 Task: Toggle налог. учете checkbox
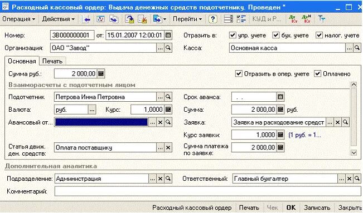[319, 35]
